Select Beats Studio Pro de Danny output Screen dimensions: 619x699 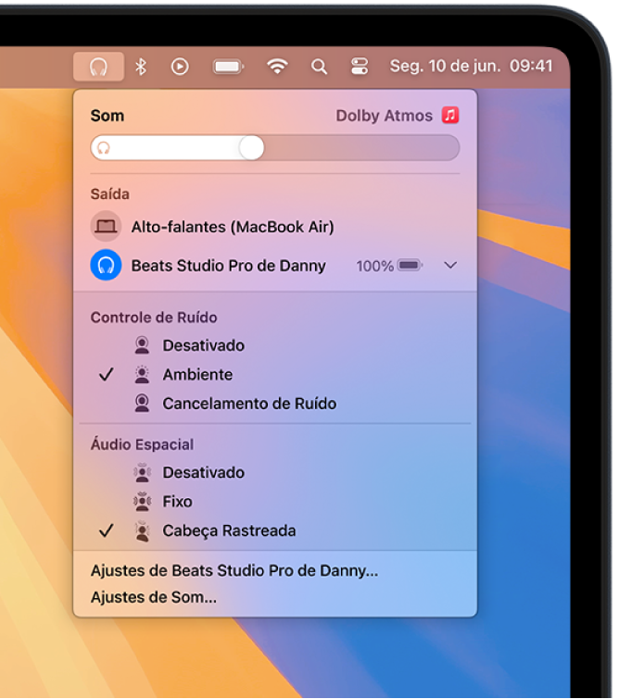(x=275, y=265)
